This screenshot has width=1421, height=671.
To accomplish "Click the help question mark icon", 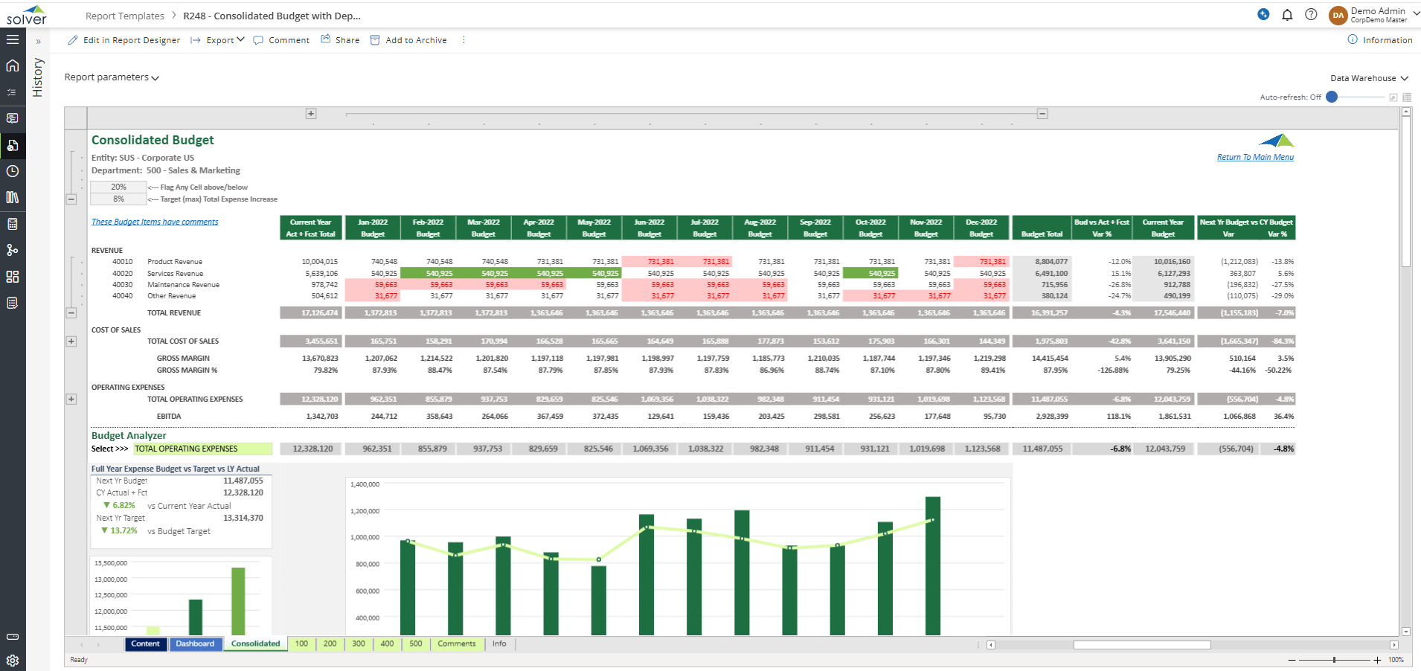I will point(1311,15).
